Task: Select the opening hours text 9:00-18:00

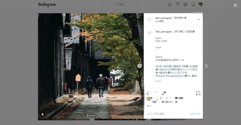Action: tap(161, 41)
